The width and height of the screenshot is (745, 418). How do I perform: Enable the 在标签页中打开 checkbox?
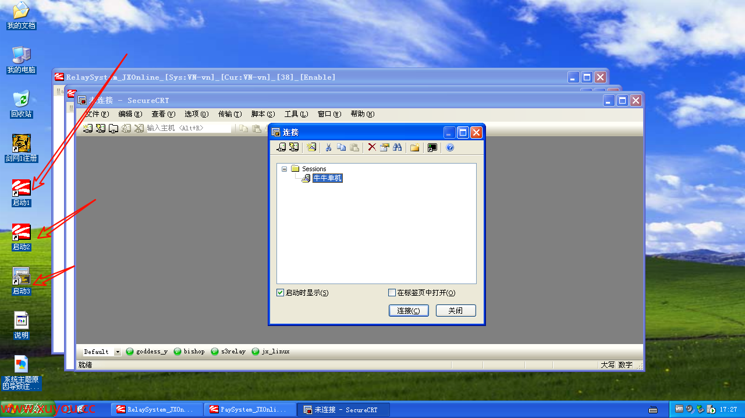392,293
